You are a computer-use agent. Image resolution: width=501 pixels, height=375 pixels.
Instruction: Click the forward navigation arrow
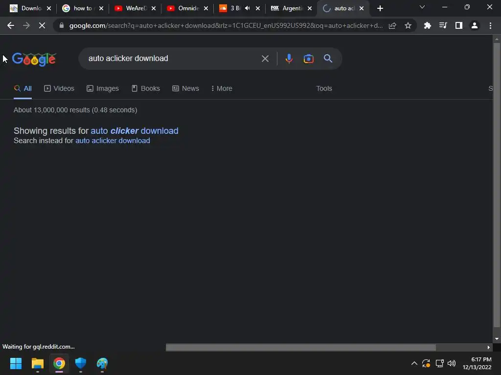point(26,25)
